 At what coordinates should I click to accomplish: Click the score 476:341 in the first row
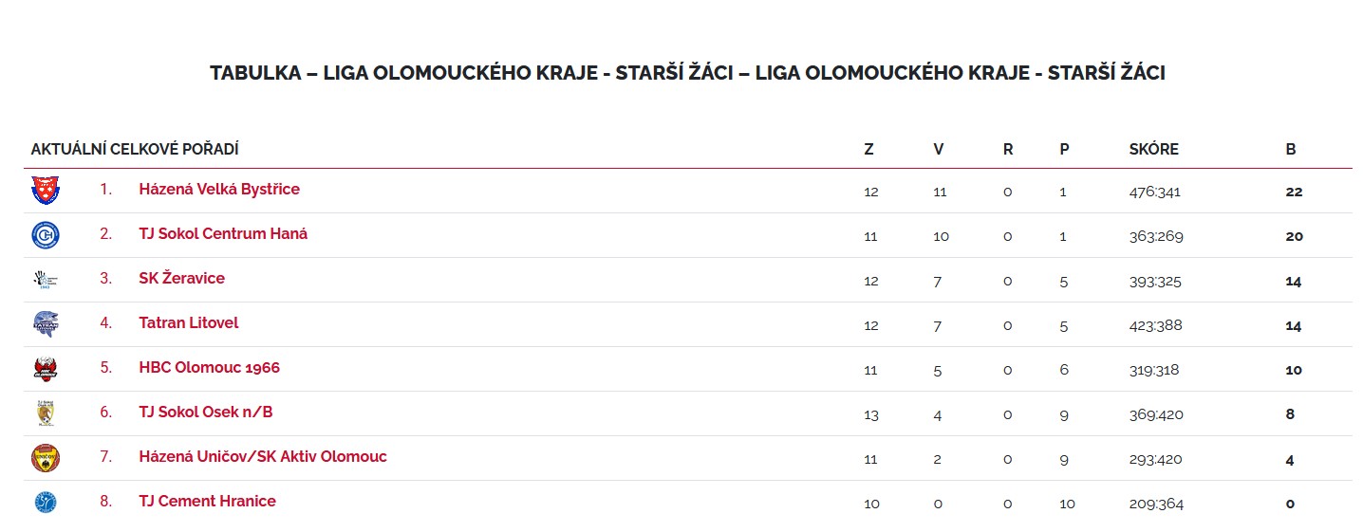1154,192
